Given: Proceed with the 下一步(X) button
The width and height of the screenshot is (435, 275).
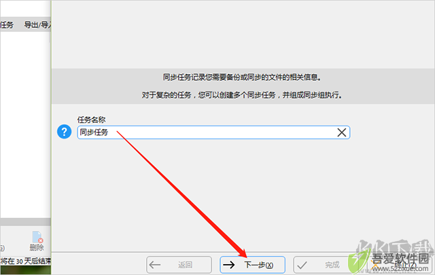Looking at the screenshot, I should [x=252, y=265].
